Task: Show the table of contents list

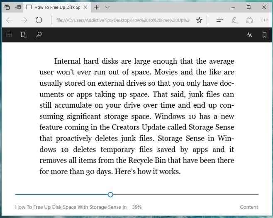Action: 9,35
